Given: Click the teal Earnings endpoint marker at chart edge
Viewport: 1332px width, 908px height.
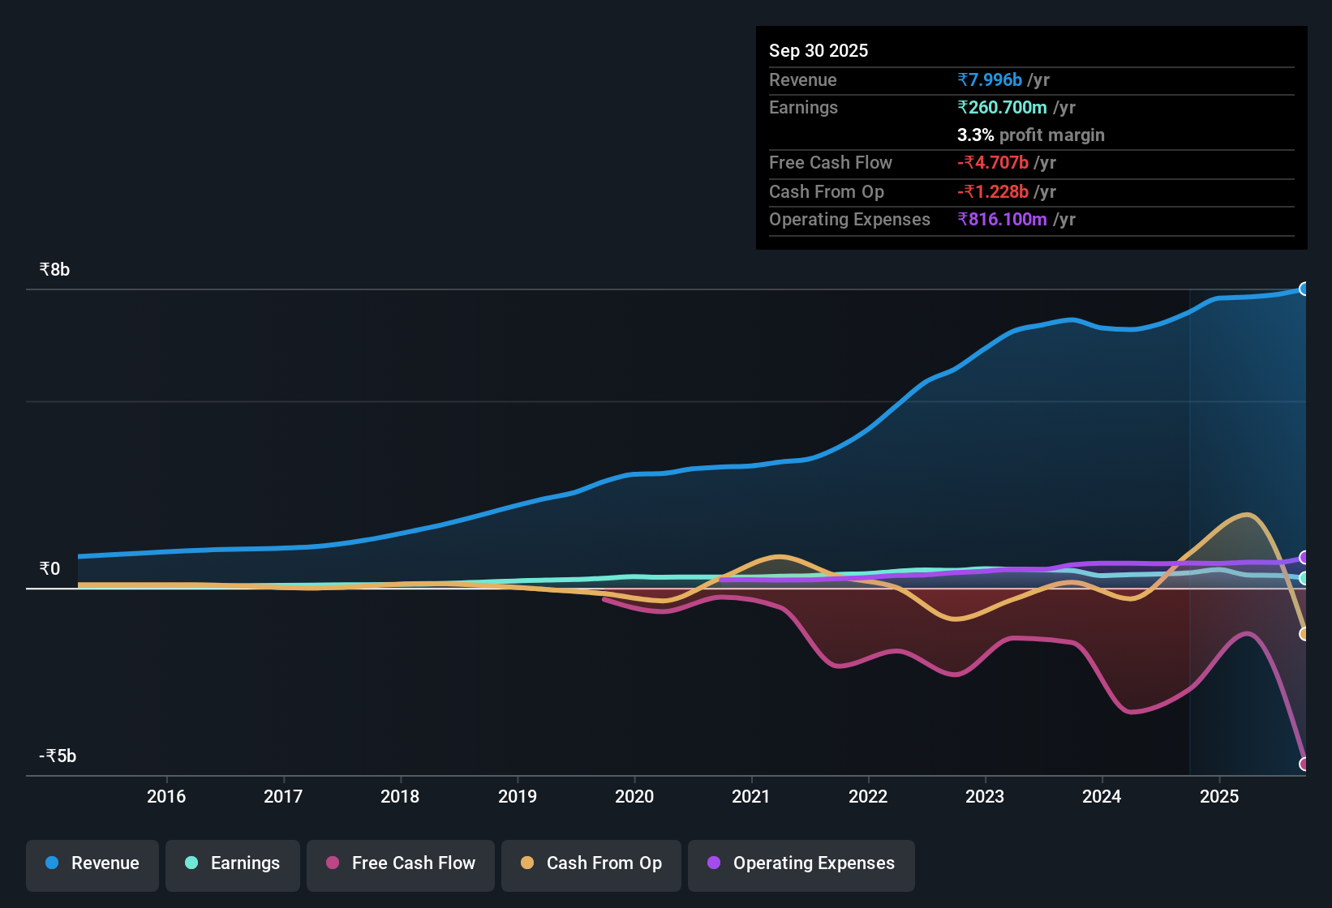Looking at the screenshot, I should 1305,579.
